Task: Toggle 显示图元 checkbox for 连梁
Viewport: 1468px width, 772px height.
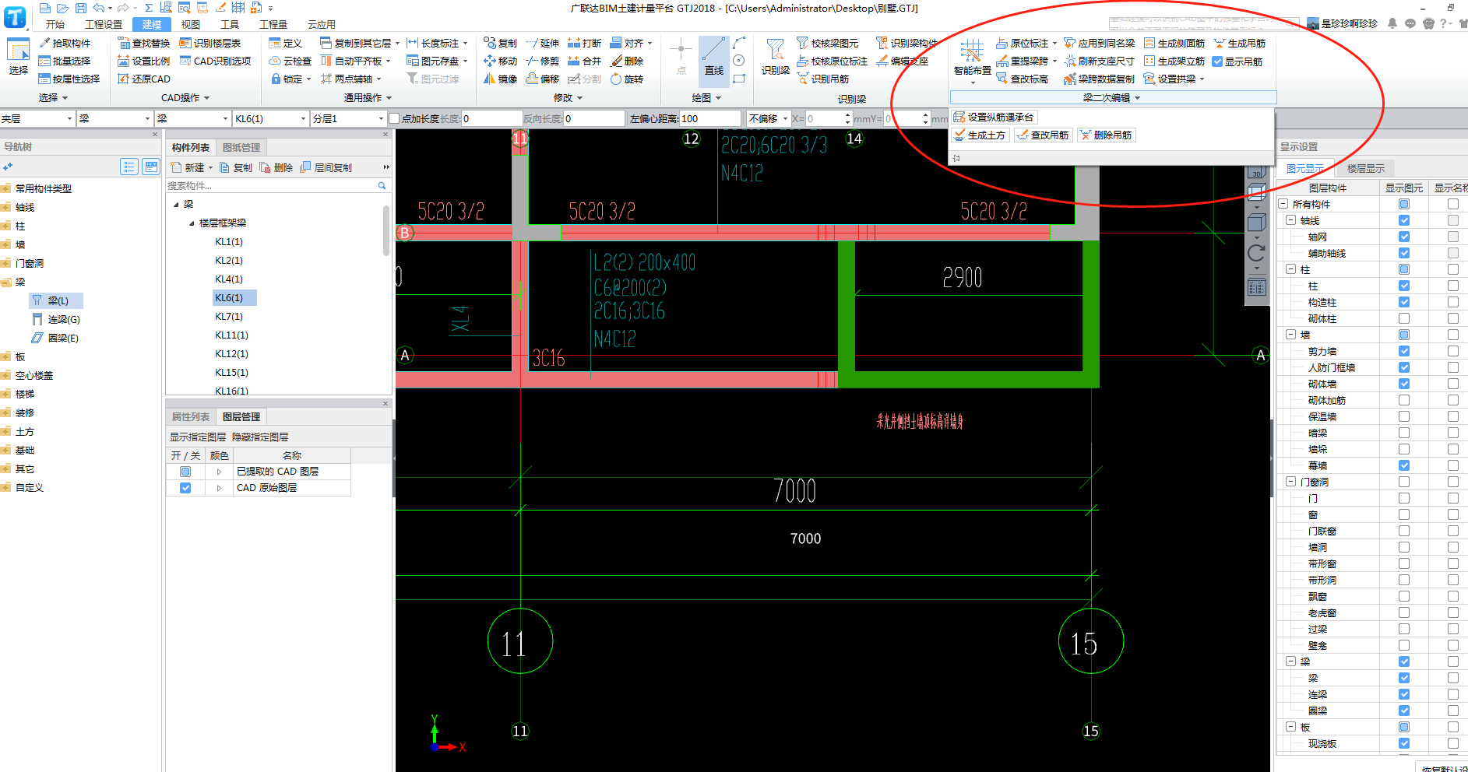Action: click(1404, 694)
